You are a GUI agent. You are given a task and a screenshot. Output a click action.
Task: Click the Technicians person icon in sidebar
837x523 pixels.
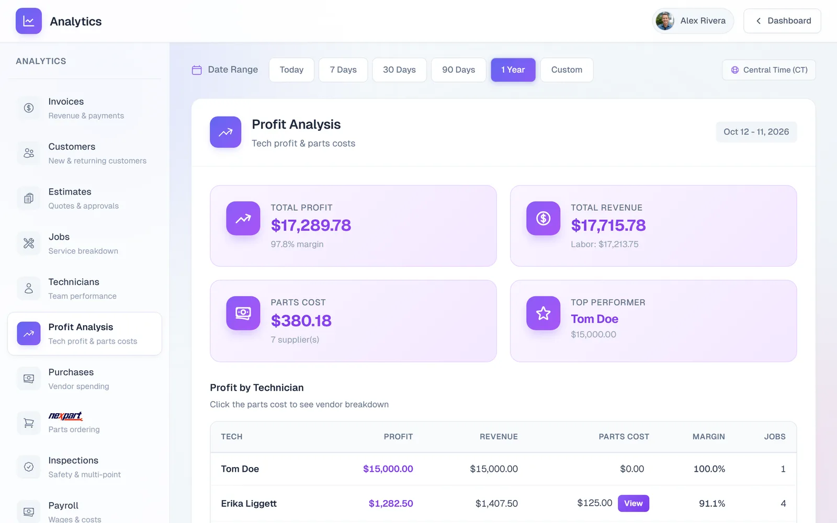29,288
